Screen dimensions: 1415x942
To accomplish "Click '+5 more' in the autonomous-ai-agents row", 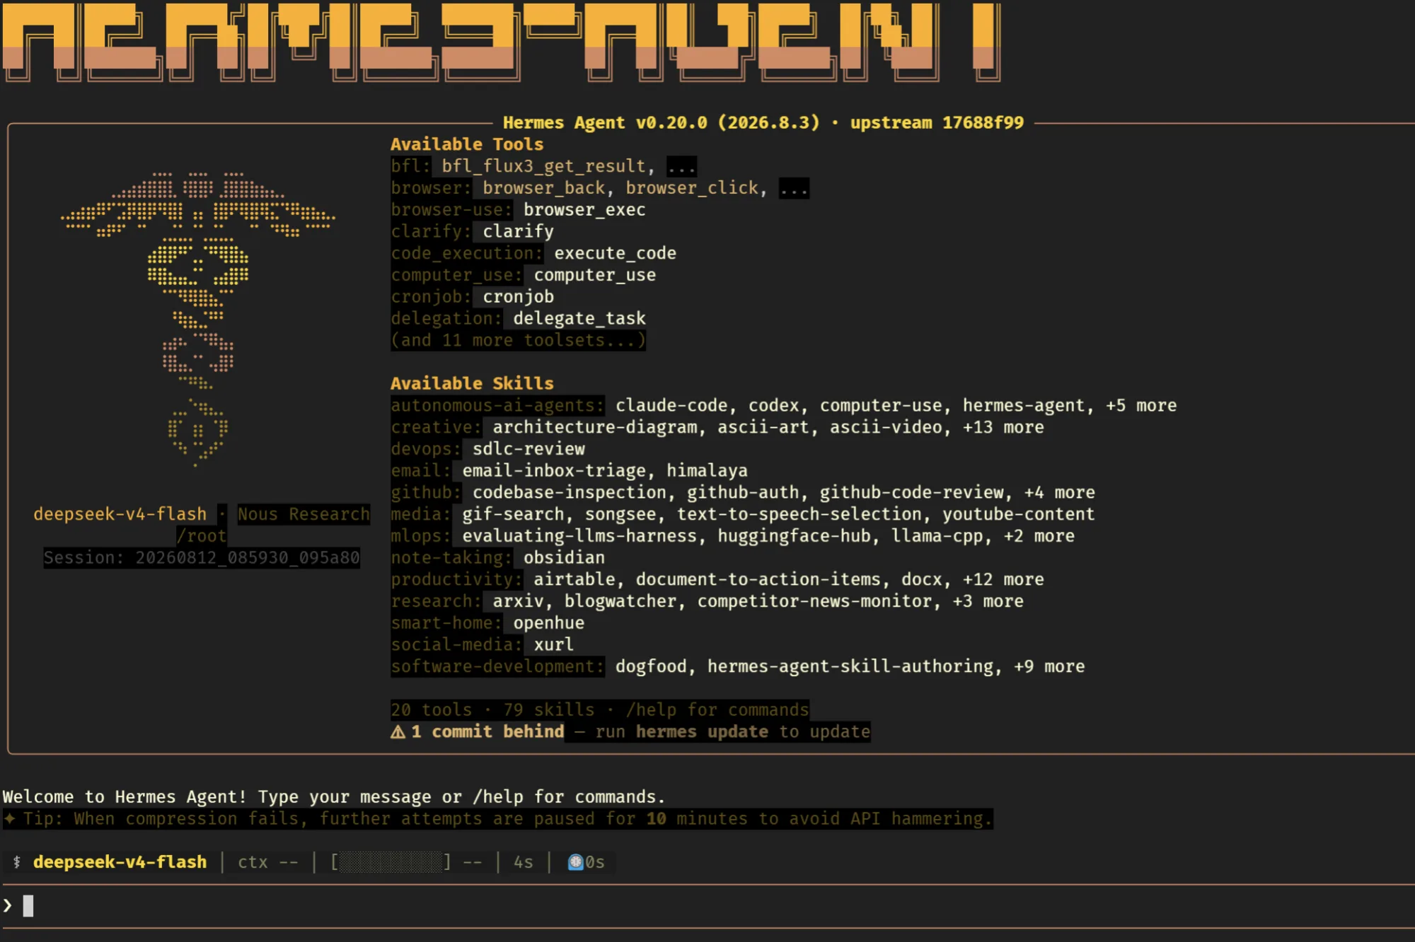I will point(1141,405).
